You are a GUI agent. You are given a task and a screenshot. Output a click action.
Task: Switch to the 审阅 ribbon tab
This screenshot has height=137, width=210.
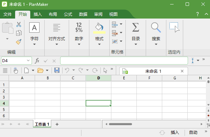98,14
